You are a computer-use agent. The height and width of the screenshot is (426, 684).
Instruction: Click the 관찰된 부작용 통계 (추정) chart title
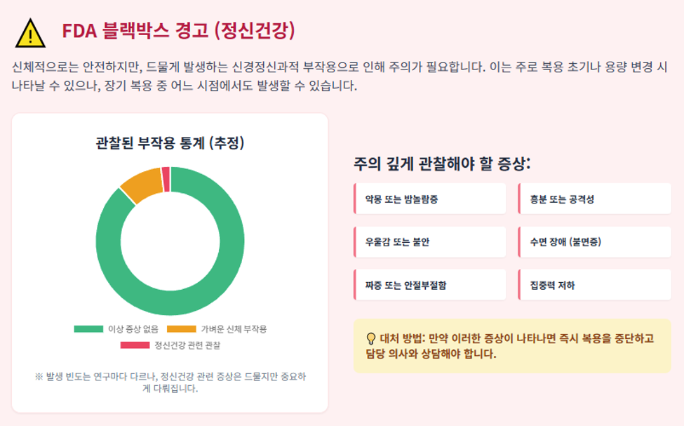[x=170, y=142]
